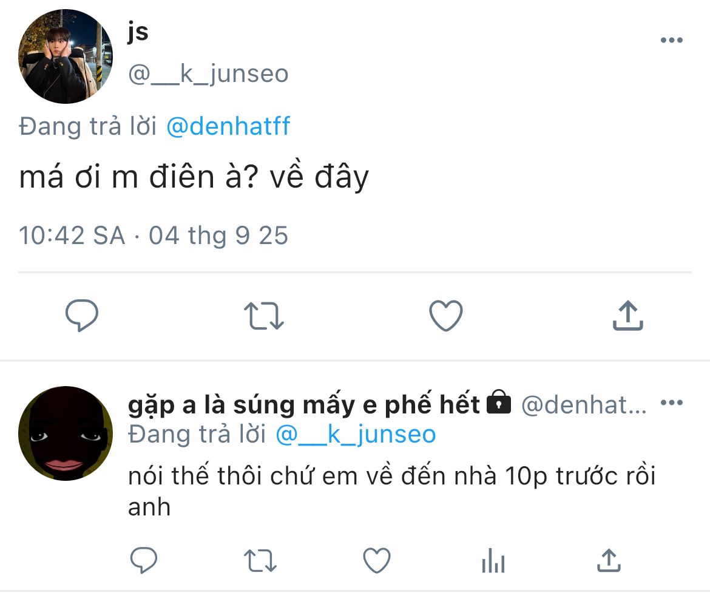Tap the gray @__k_junseo handle

click(x=208, y=74)
